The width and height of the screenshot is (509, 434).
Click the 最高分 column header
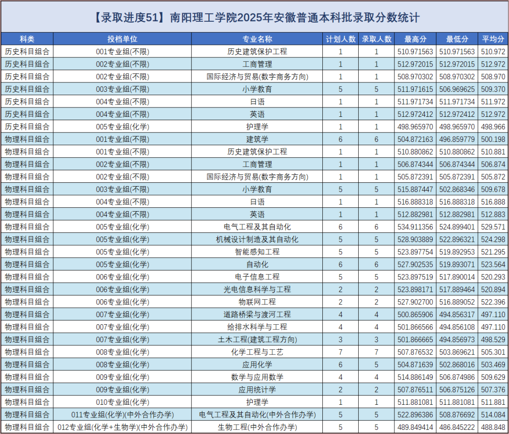(415, 39)
